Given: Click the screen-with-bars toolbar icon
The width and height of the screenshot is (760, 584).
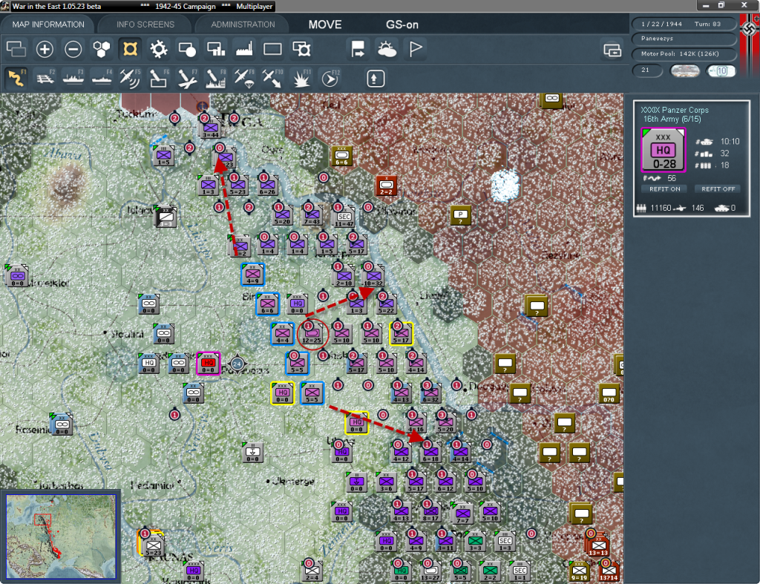Looking at the screenshot, I should coord(216,49).
